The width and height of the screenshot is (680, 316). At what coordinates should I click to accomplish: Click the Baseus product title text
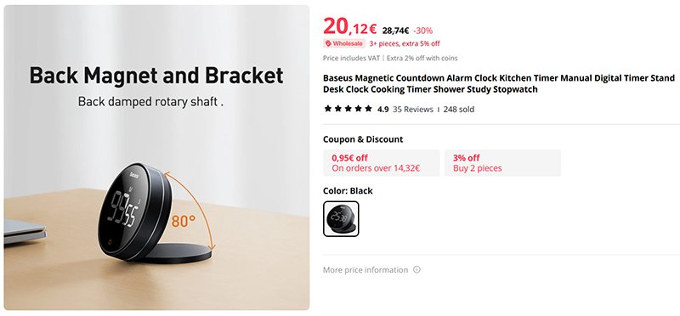pyautogui.click(x=499, y=83)
